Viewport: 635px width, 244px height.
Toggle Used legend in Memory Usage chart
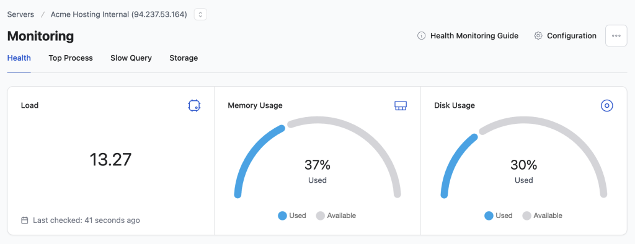coord(292,216)
